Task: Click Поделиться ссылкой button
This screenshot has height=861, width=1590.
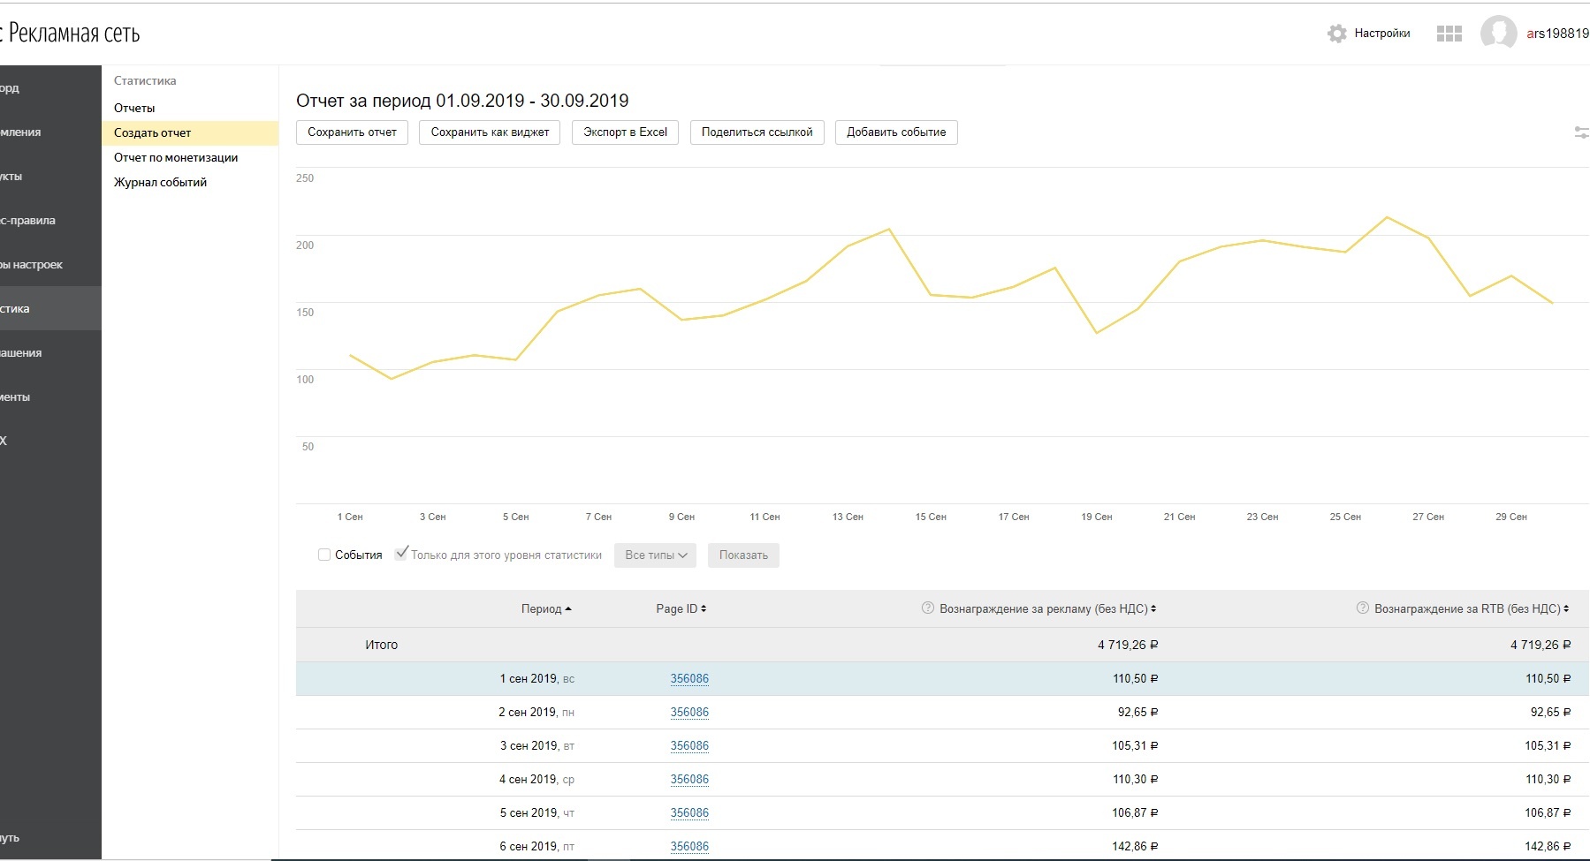Action: click(x=757, y=132)
